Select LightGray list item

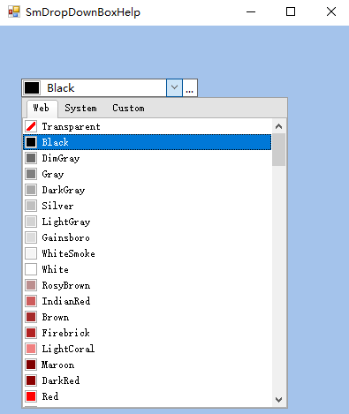click(148, 222)
